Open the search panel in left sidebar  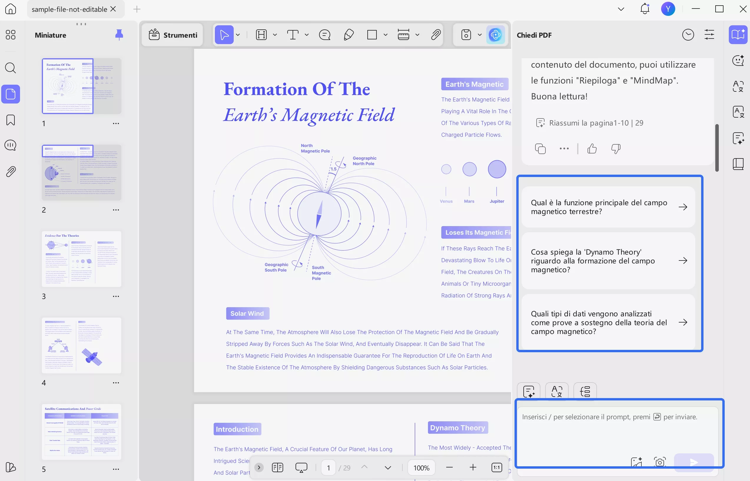11,68
